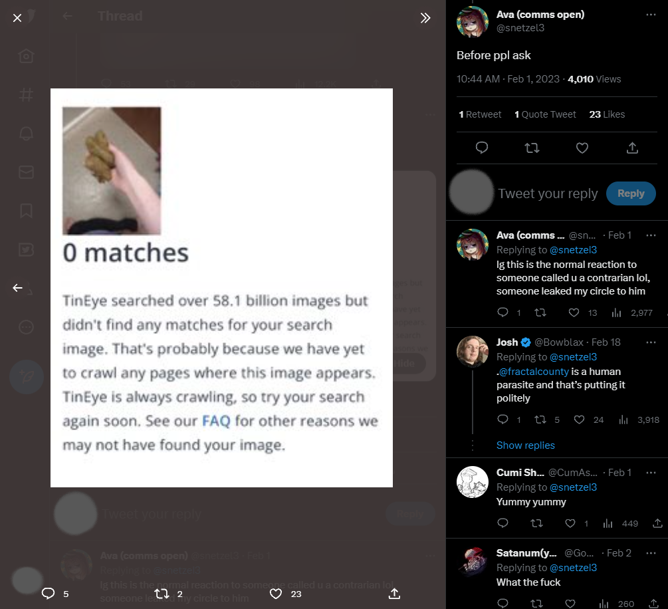668x609 pixels.
Task: Click the blue Reply button
Action: point(631,193)
